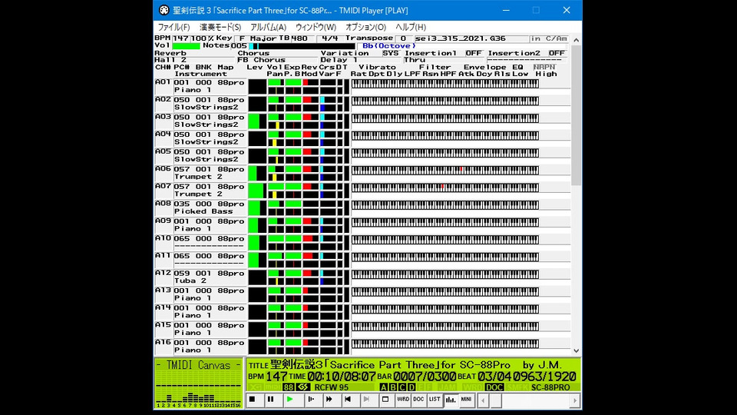Click the large BPM "147" in the status display
The height and width of the screenshot is (415, 737).
pos(276,377)
